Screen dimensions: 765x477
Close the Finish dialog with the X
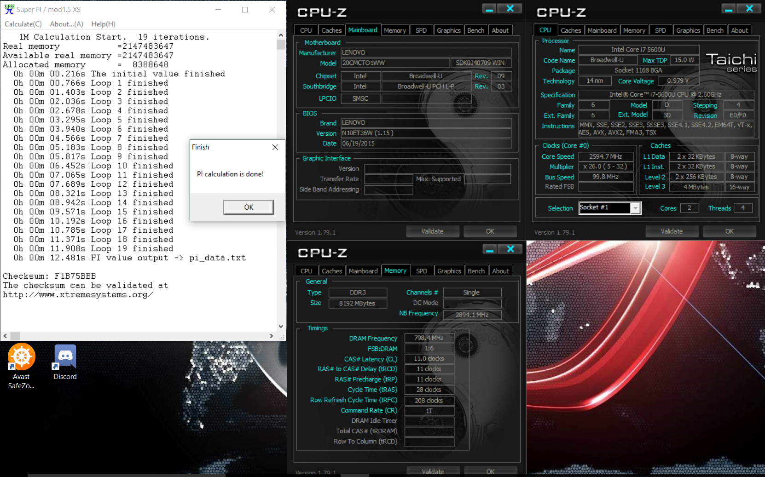275,147
